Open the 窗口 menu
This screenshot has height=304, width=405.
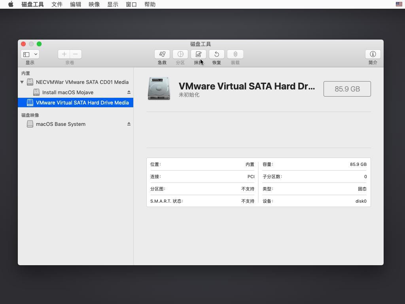[x=131, y=4]
